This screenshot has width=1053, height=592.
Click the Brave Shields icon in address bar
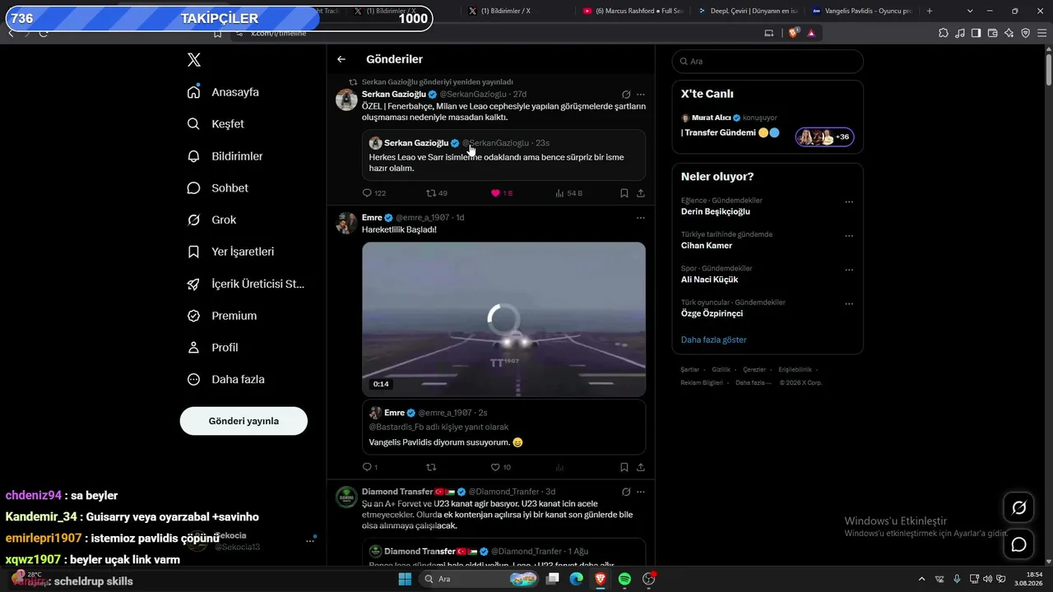(793, 33)
